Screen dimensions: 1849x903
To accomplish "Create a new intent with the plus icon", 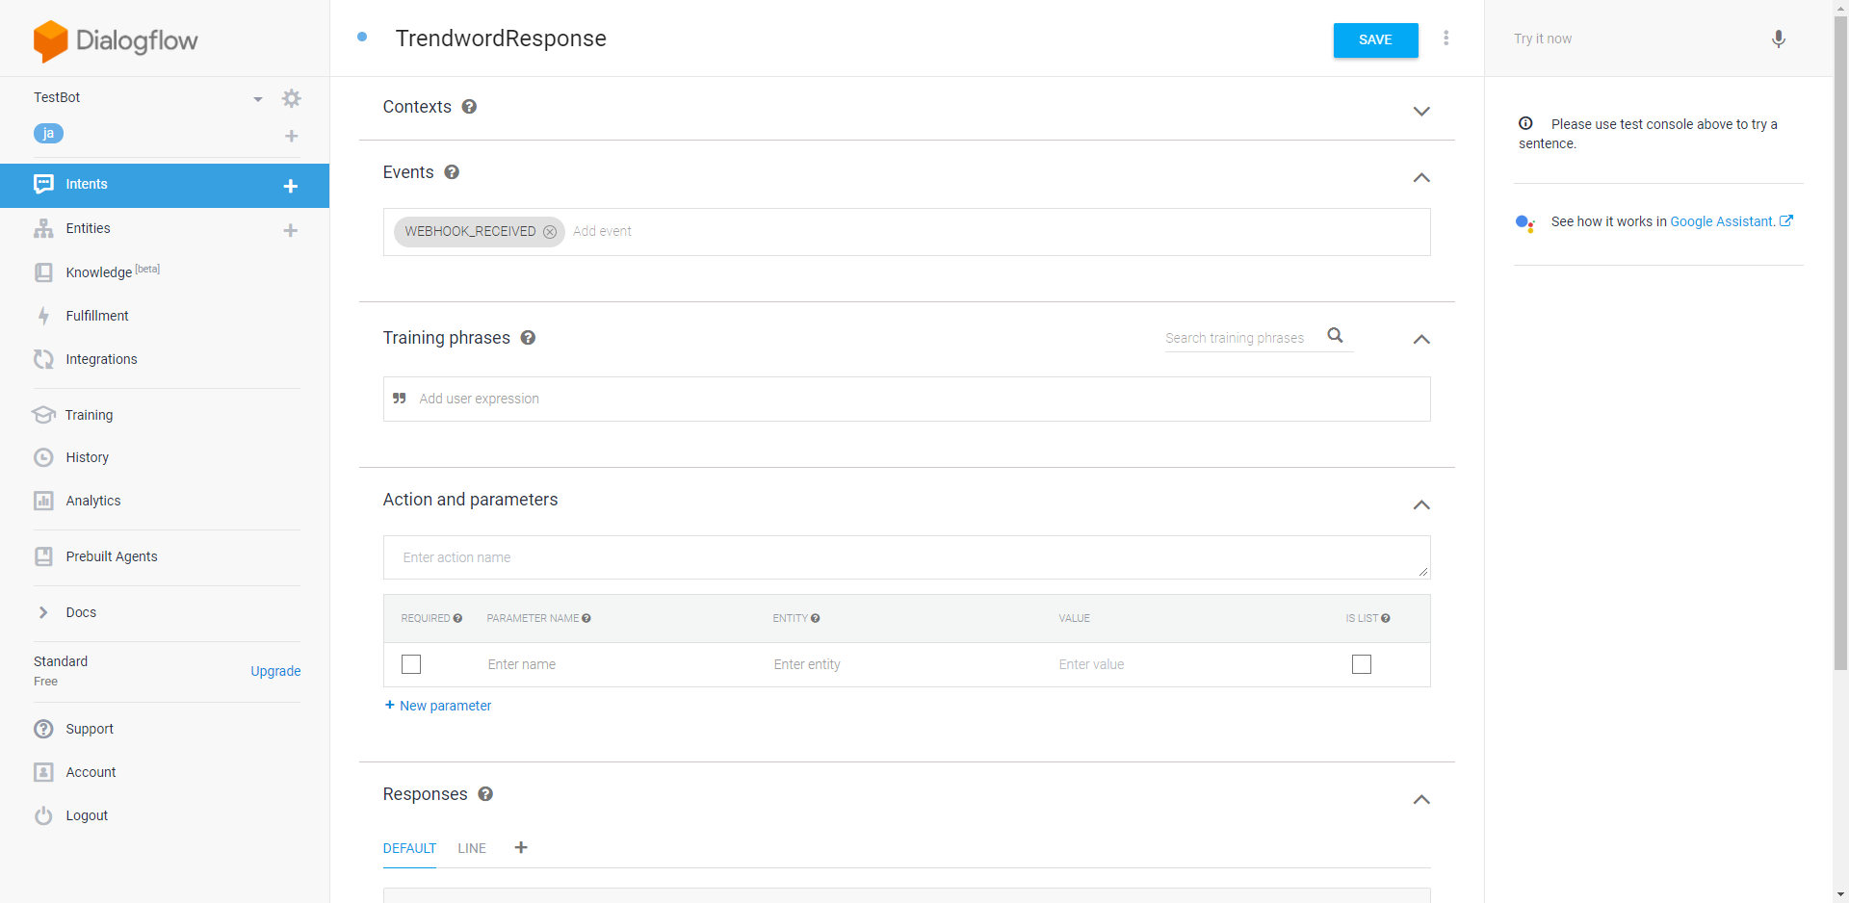I will (291, 186).
